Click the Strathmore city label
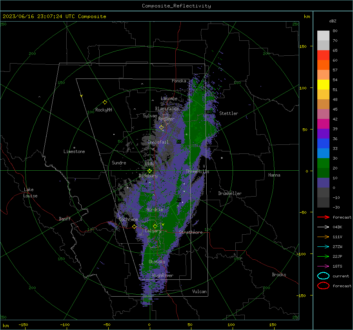This screenshot has height=330, width=353. (191, 232)
